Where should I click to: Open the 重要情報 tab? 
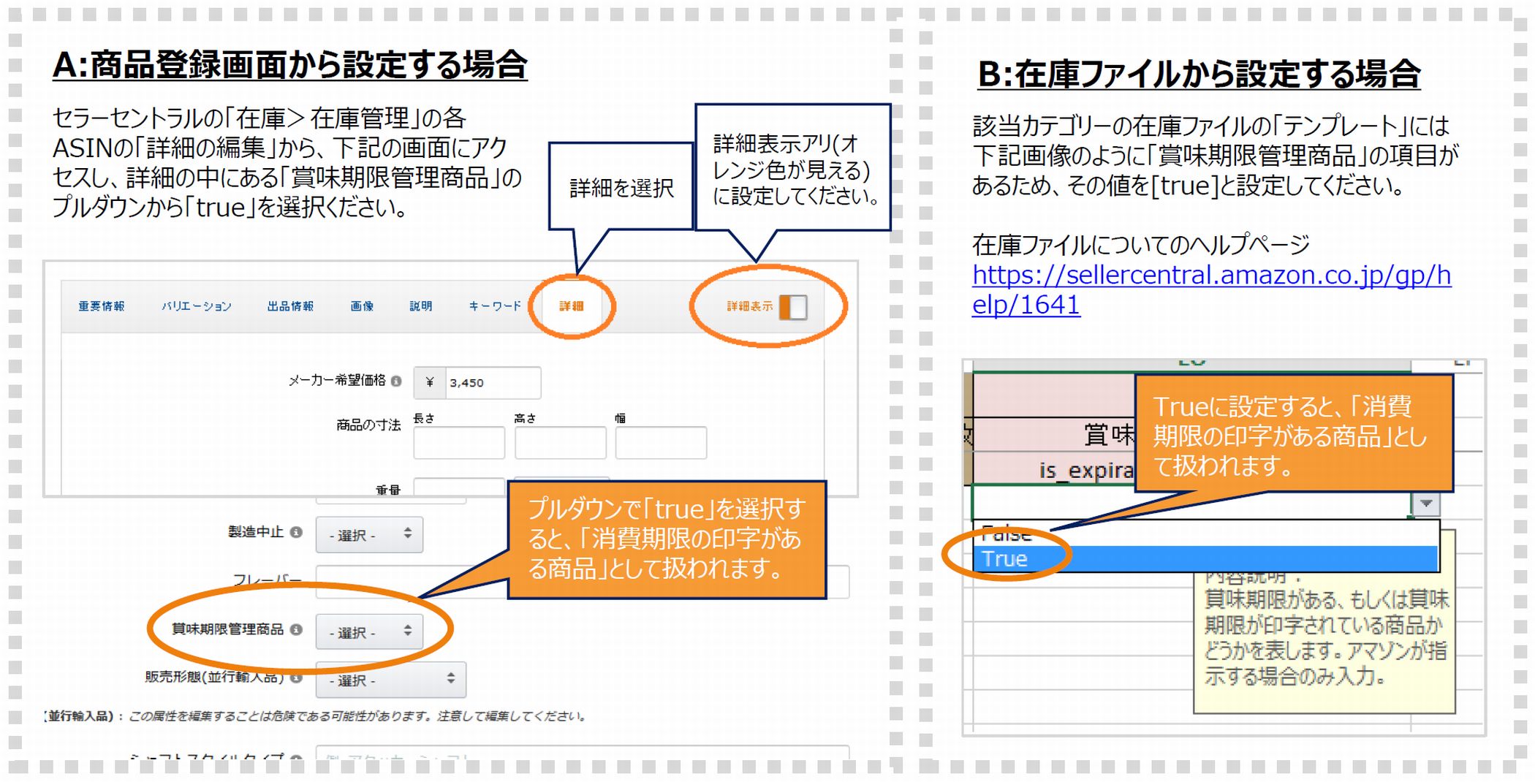coord(102,306)
